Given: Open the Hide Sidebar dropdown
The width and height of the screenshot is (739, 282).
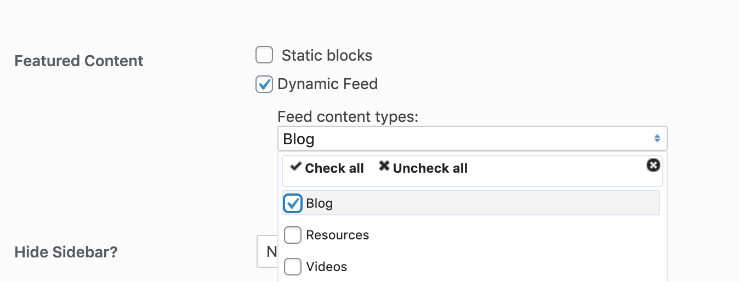Looking at the screenshot, I should click(x=268, y=252).
